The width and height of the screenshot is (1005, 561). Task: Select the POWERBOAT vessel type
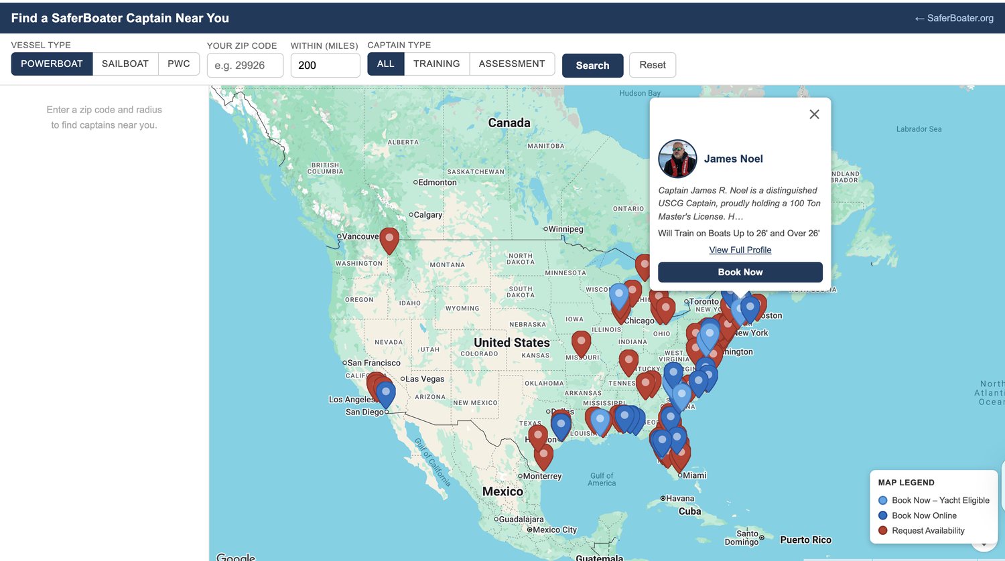pyautogui.click(x=52, y=64)
